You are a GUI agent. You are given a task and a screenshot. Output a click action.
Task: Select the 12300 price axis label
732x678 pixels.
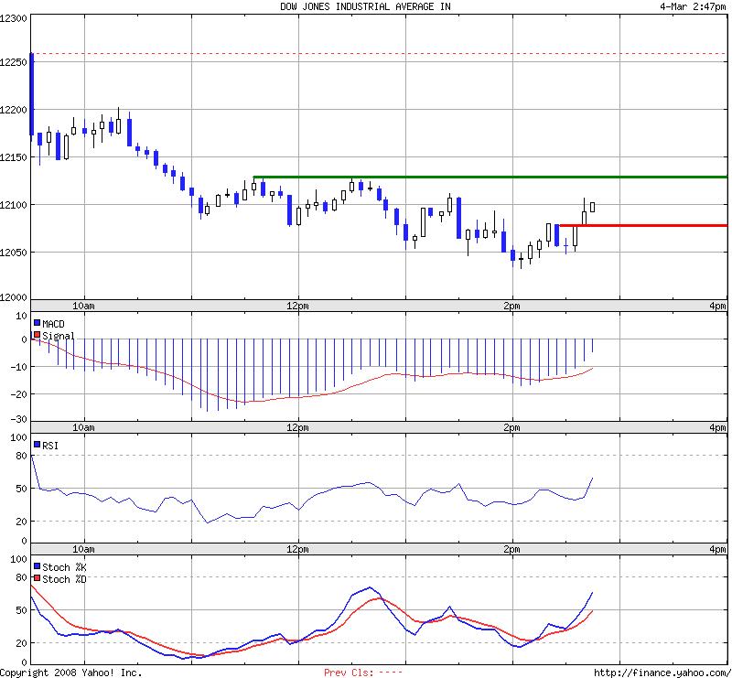14,18
